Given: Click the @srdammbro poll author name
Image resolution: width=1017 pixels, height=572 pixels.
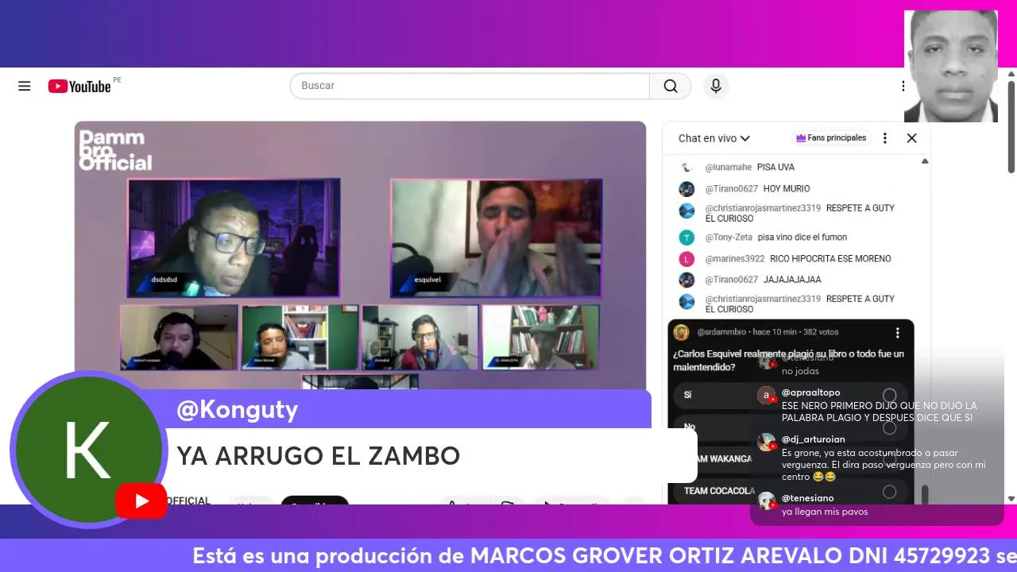Looking at the screenshot, I should 721,332.
